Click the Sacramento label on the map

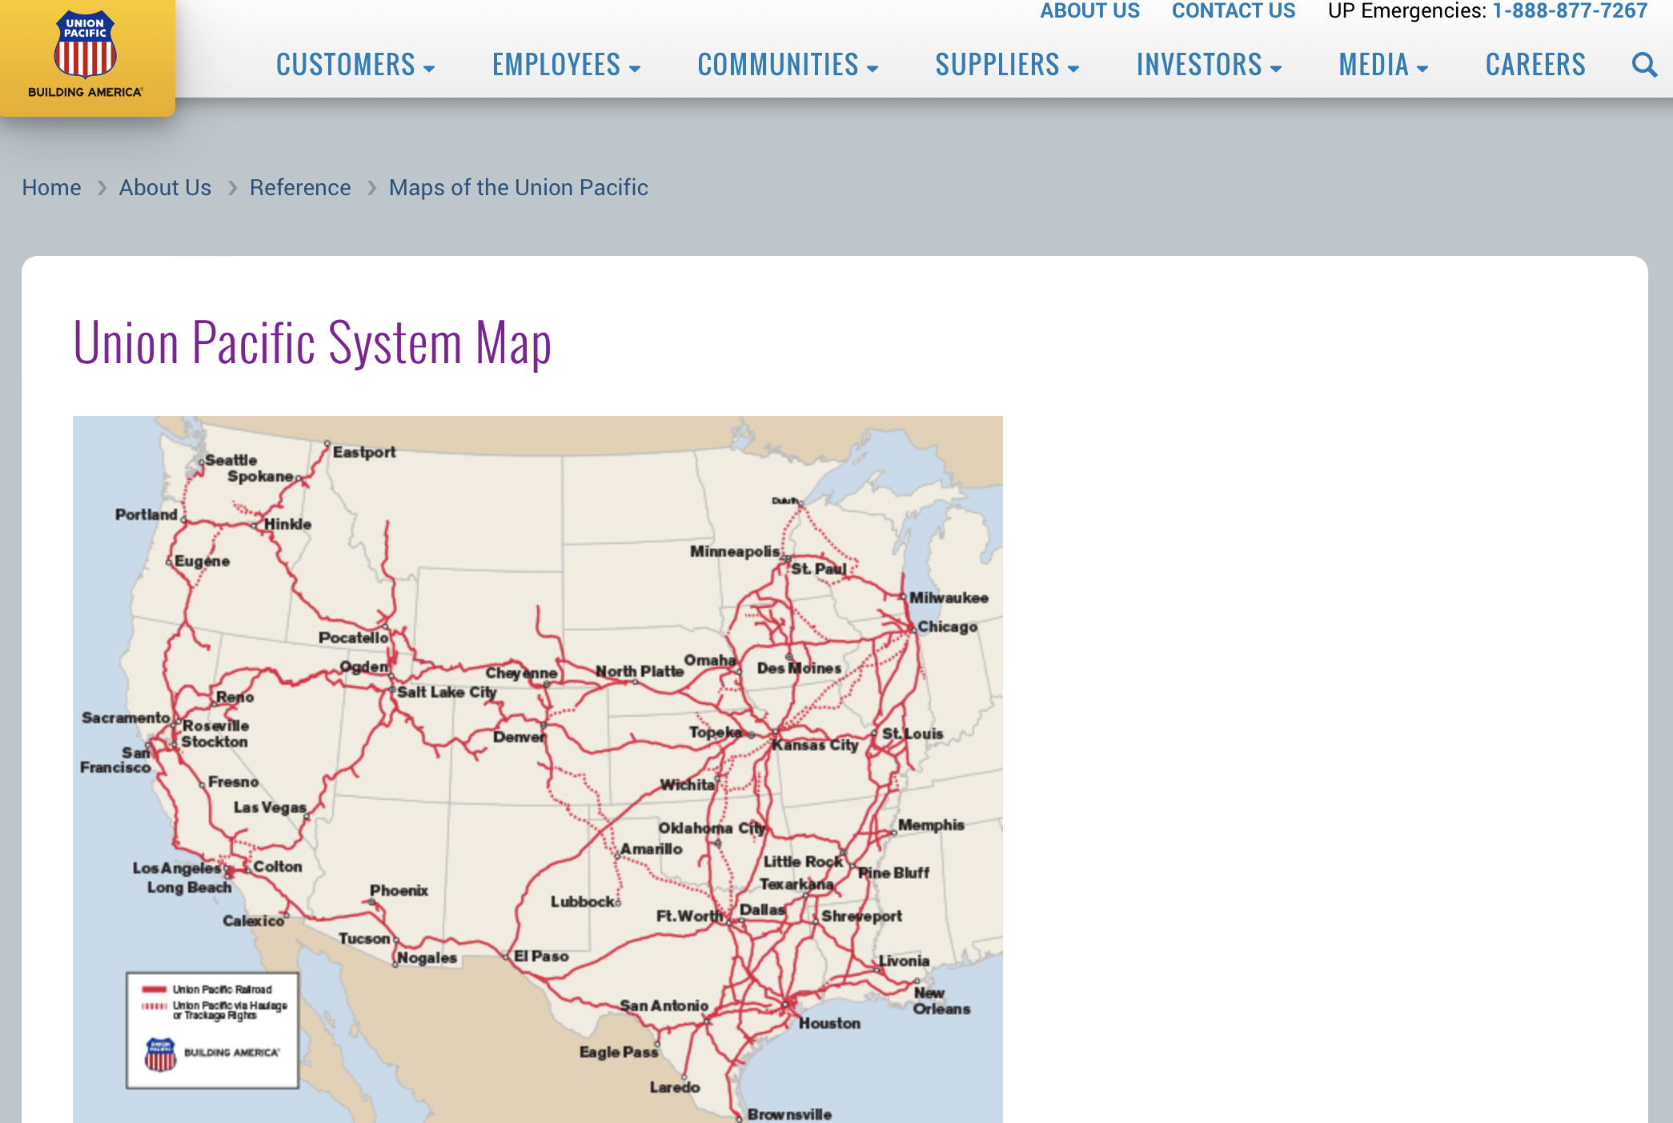[x=126, y=717]
